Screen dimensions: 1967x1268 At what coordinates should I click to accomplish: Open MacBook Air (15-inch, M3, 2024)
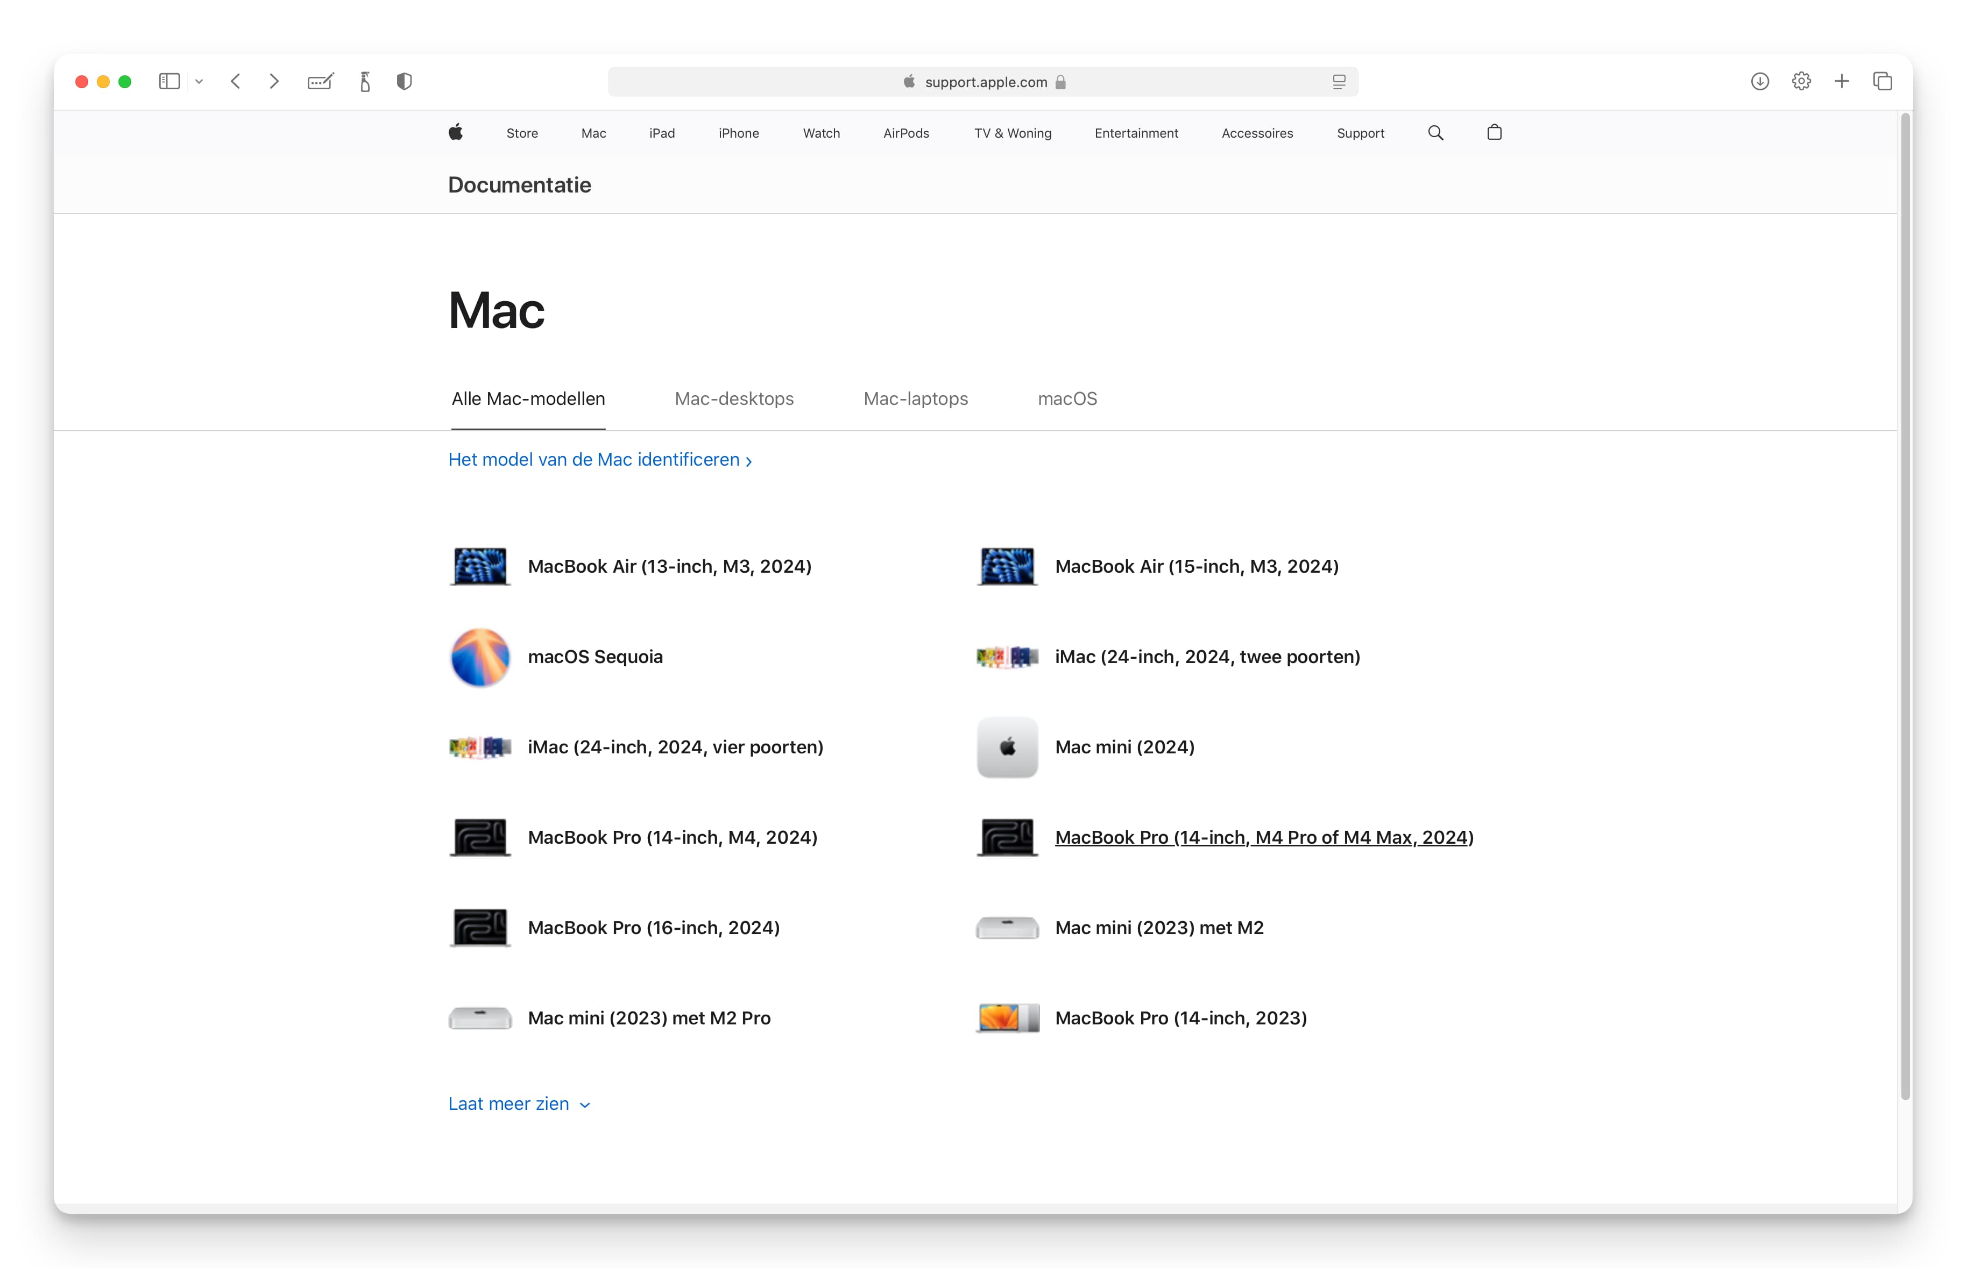(x=1196, y=566)
